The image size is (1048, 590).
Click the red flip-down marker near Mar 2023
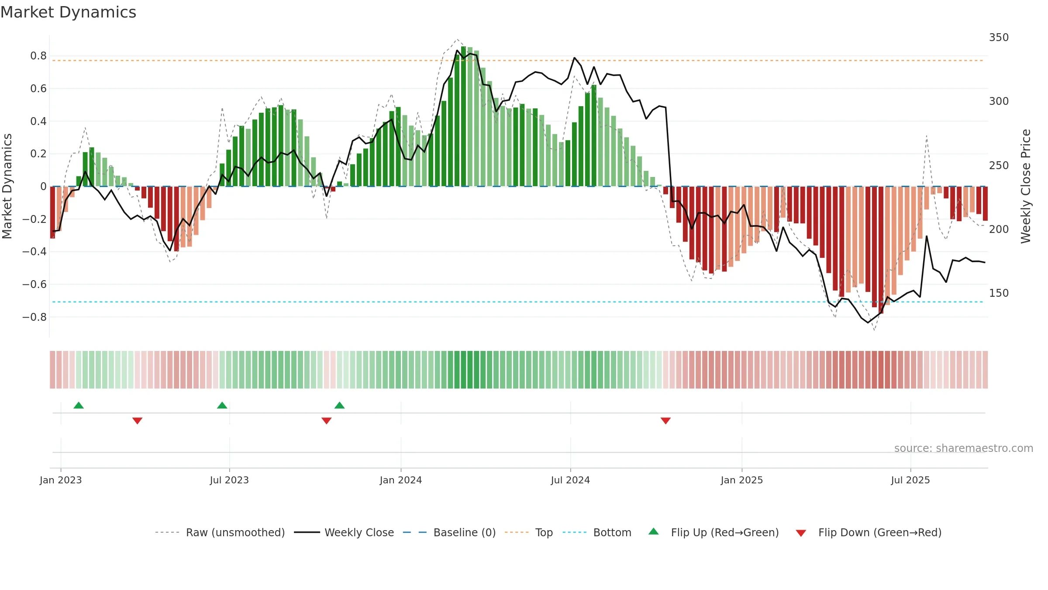pos(138,420)
